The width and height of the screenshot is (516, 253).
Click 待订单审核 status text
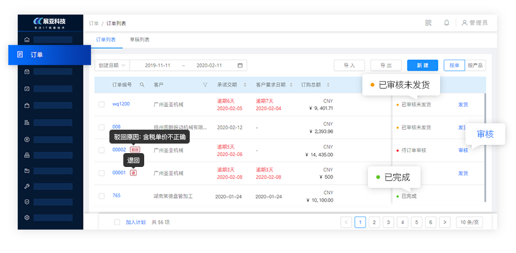pyautogui.click(x=414, y=151)
